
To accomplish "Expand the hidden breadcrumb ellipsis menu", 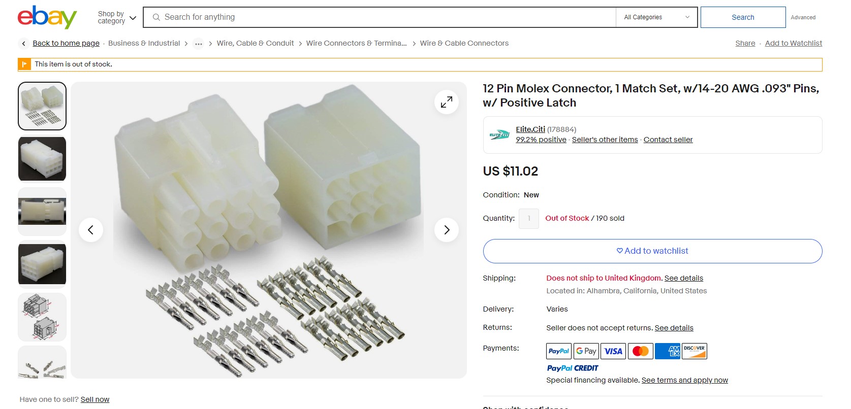I will click(x=199, y=44).
